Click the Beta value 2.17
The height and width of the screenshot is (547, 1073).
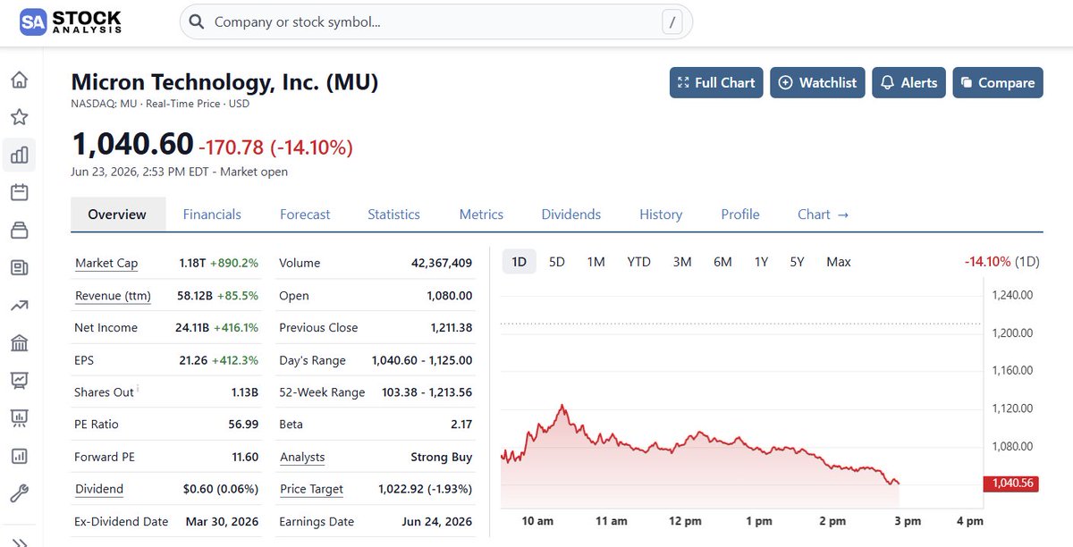[x=461, y=425]
